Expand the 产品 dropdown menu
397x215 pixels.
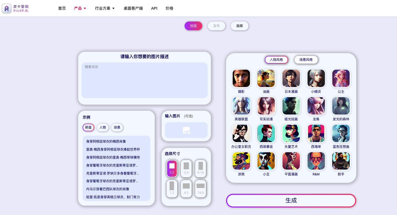click(80, 8)
